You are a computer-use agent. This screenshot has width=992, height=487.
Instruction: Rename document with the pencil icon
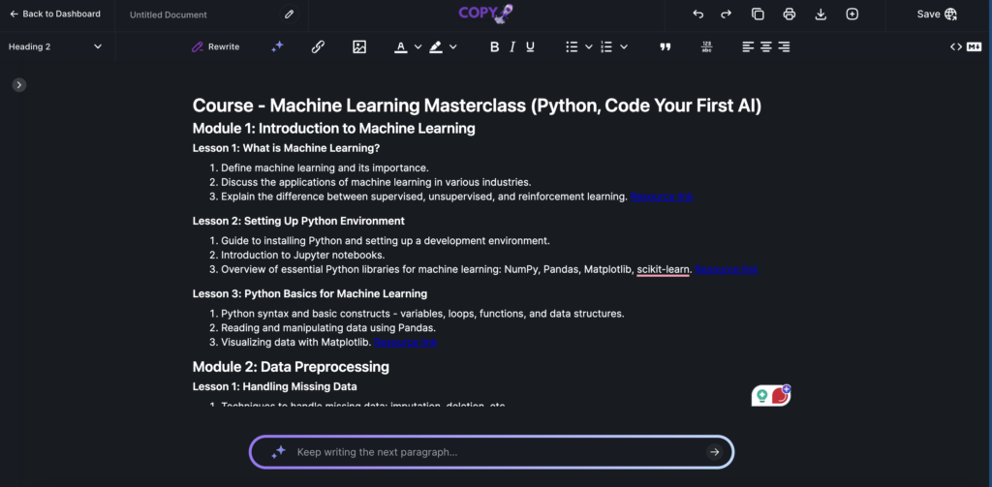click(x=289, y=15)
